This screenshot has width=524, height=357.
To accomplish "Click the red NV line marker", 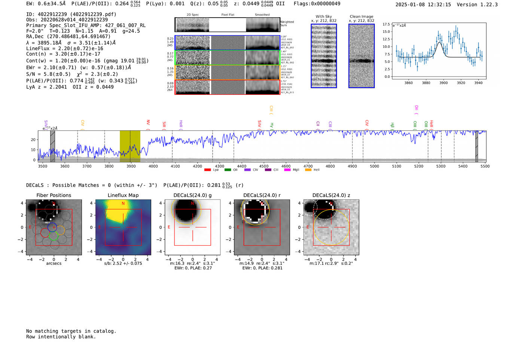I will point(148,124).
